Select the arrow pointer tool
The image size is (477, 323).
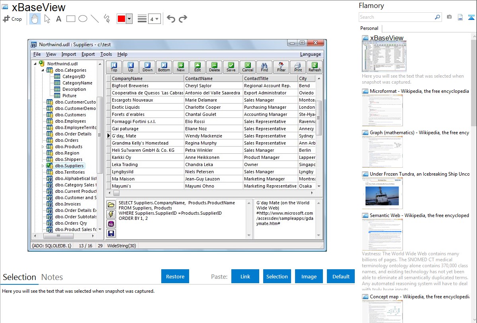point(47,19)
